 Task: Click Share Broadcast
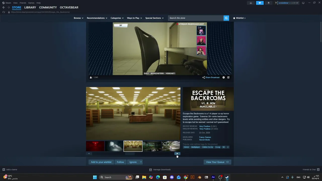(x=211, y=77)
